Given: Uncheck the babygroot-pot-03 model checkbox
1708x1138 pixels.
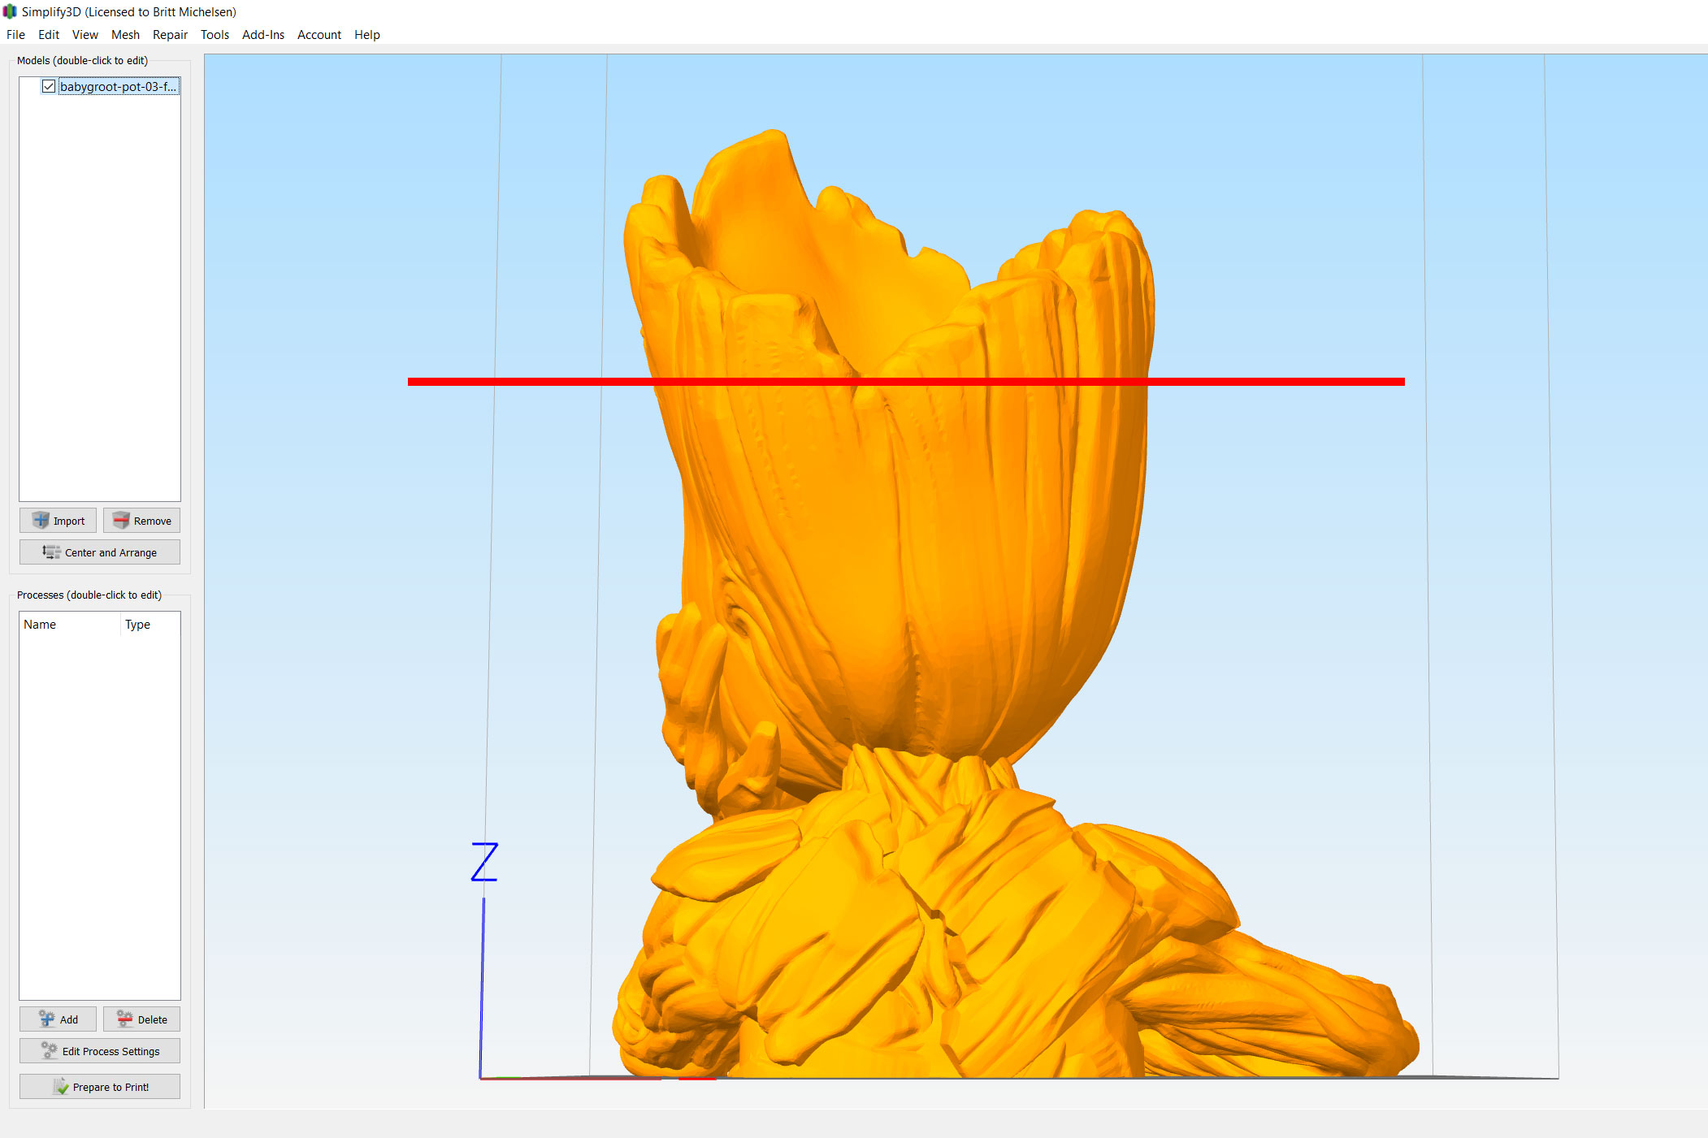Looking at the screenshot, I should coord(49,86).
